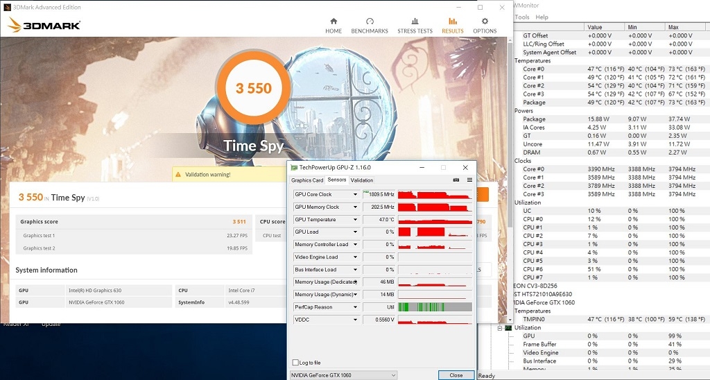Viewport: 710px width, 380px height.
Task: Click the 46 MB dedicated memory usage value
Action: [379, 282]
